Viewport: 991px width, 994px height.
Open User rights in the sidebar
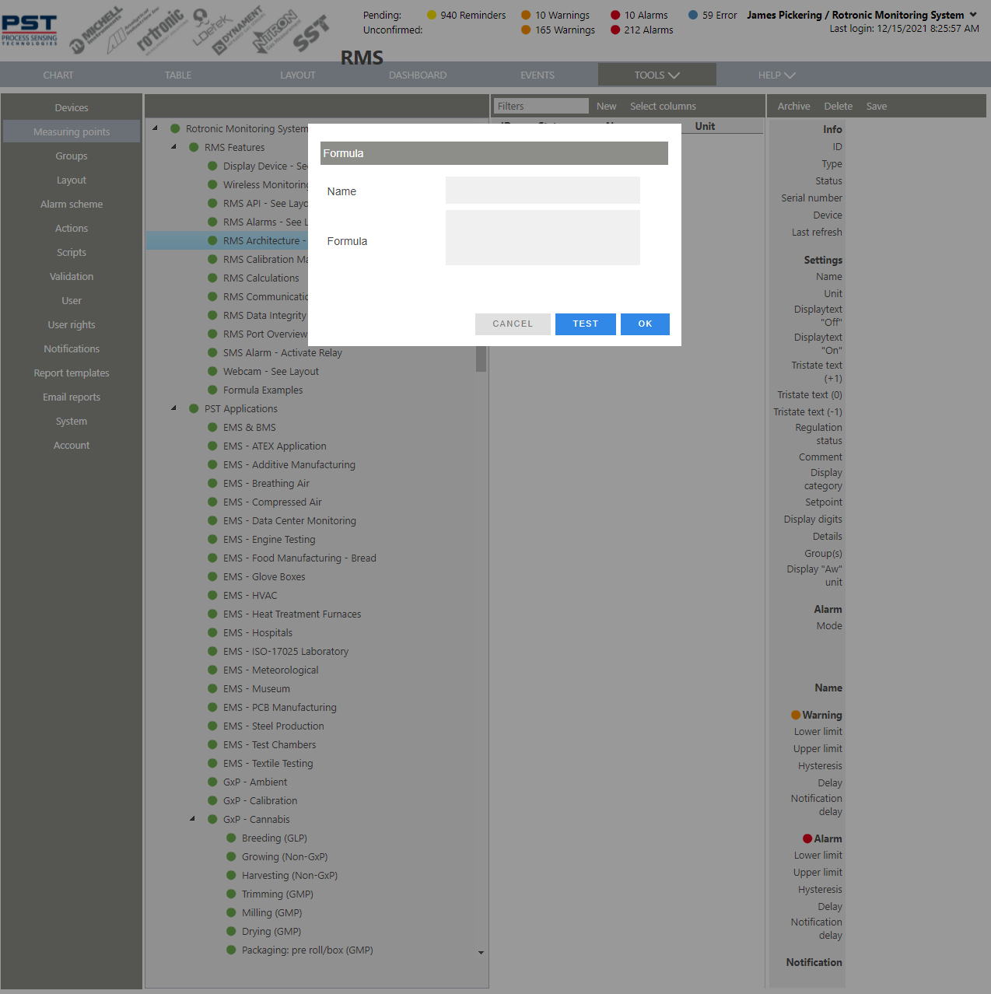(72, 324)
